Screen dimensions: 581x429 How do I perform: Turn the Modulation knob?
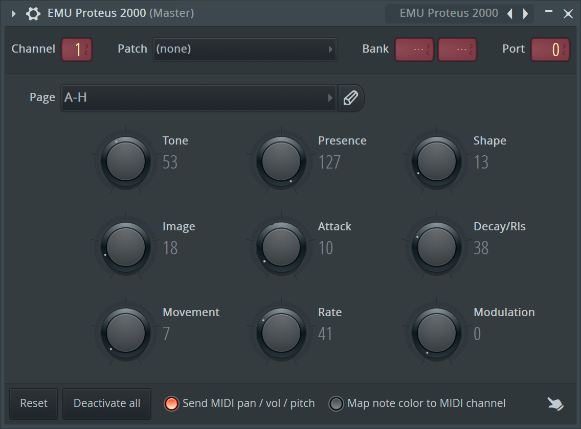[437, 332]
